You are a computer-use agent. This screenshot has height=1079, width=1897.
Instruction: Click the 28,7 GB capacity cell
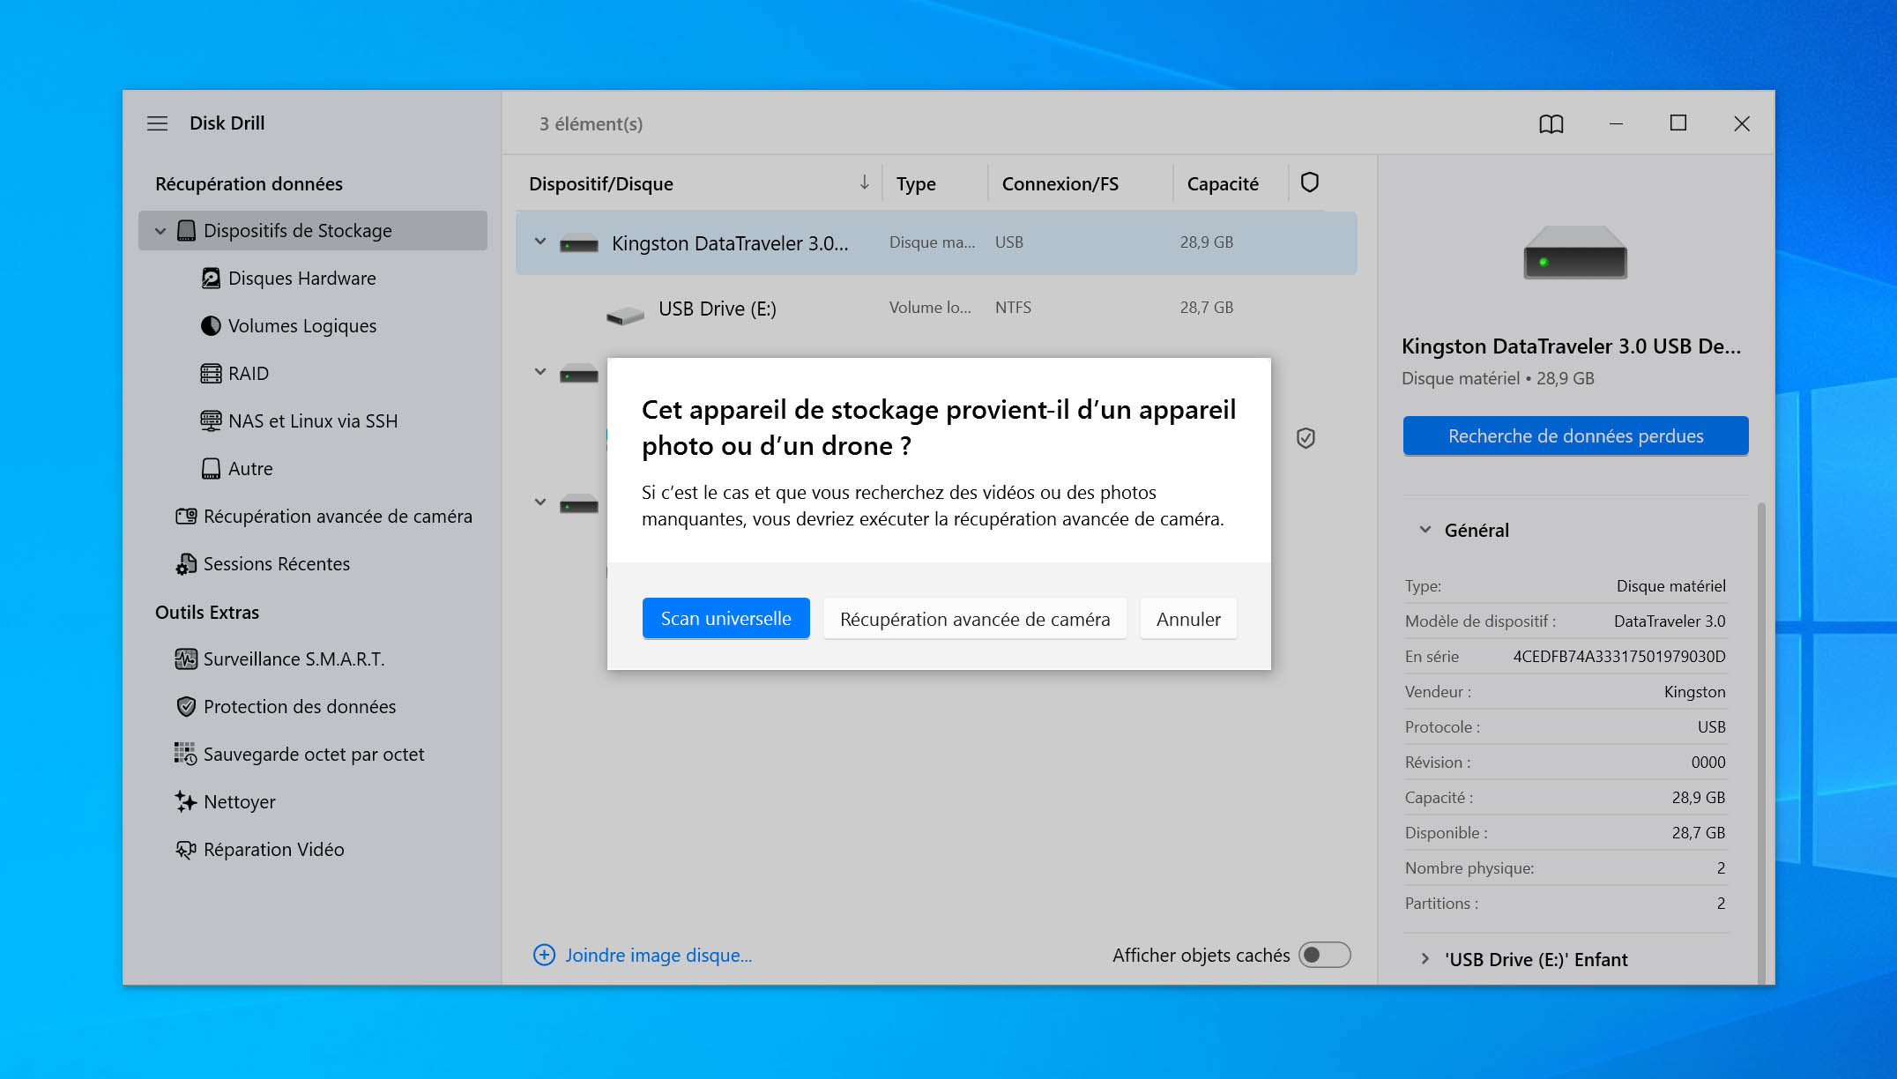[1206, 308]
